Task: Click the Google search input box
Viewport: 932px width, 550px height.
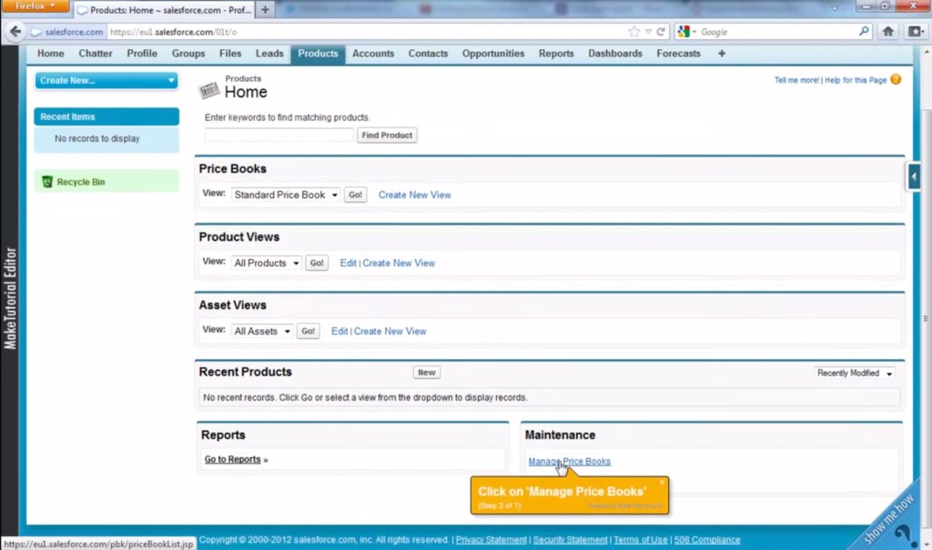Action: 777,32
